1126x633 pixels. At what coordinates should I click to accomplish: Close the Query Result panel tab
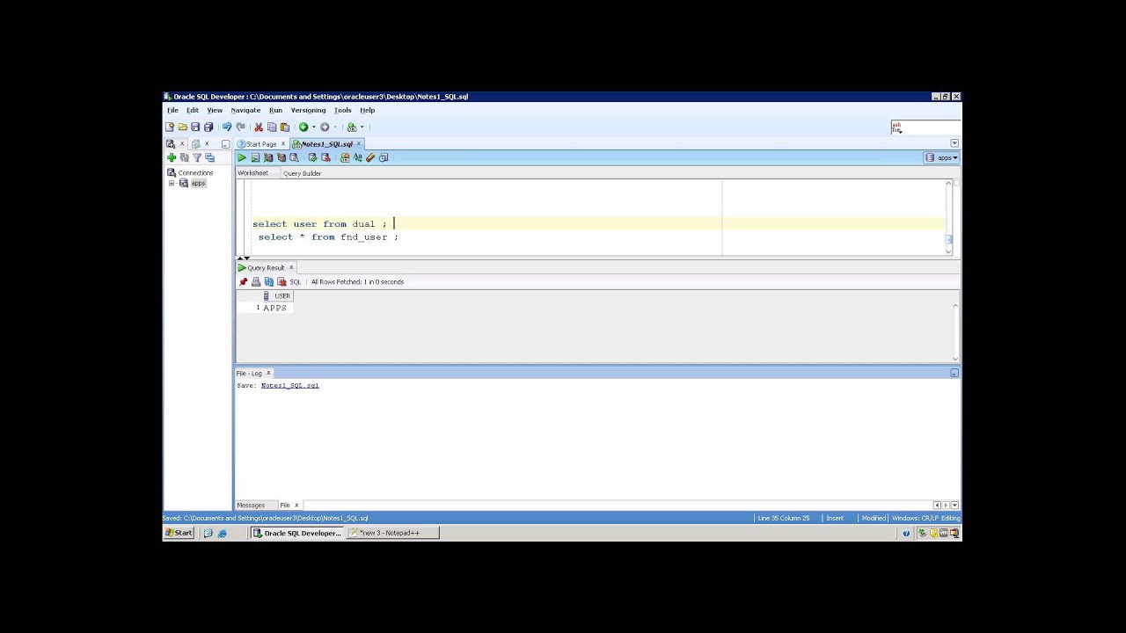coord(291,267)
